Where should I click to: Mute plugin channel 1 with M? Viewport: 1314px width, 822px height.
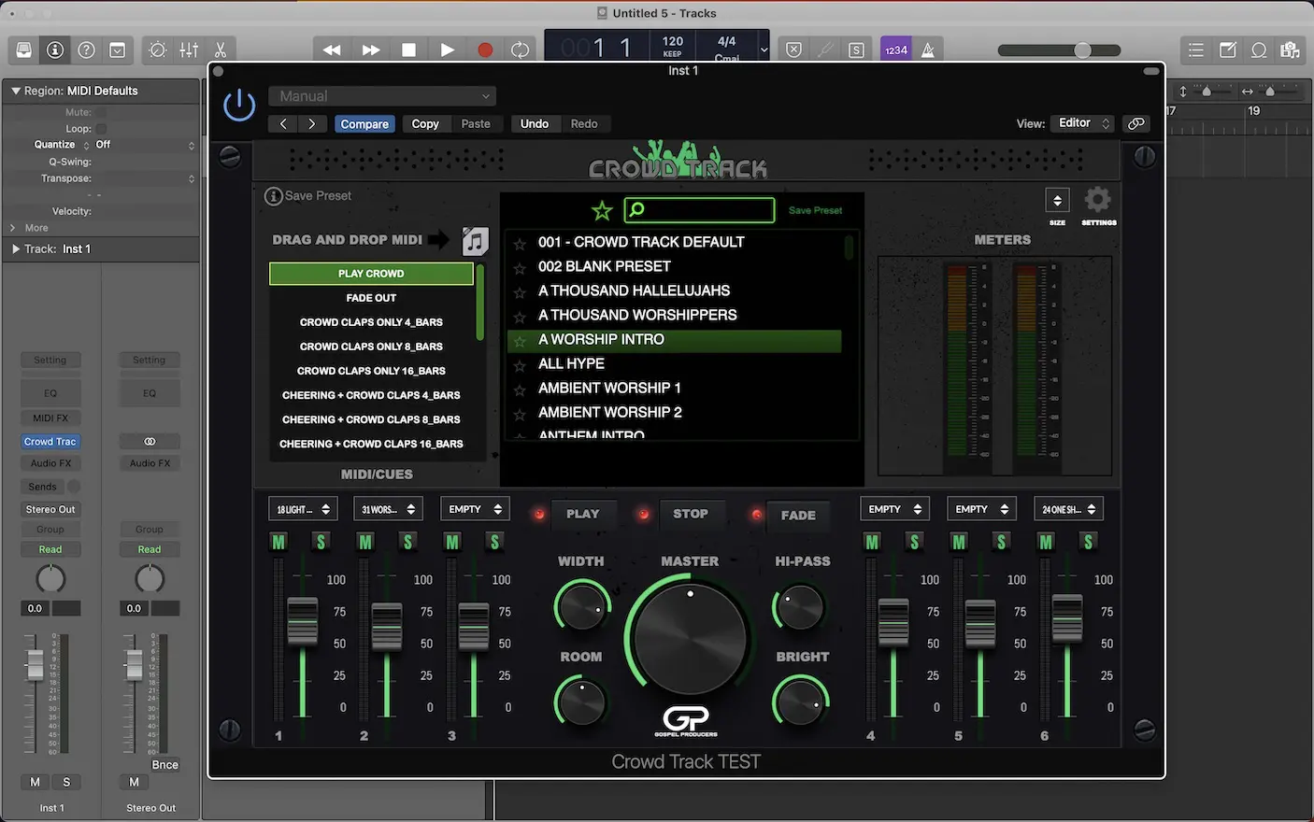279,542
